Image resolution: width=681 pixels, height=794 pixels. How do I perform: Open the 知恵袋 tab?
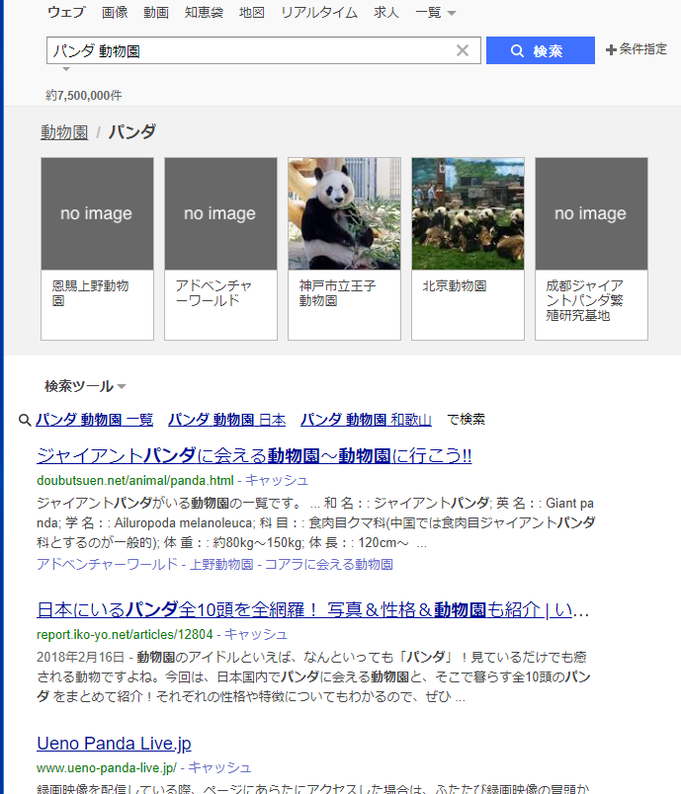click(x=204, y=12)
